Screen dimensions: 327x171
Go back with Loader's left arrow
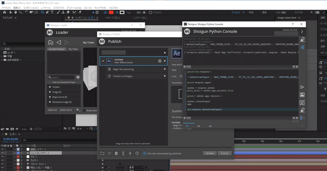(58, 42)
